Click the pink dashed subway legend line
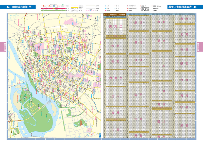The height and width of the screenshot is (145, 203). tap(91, 10)
